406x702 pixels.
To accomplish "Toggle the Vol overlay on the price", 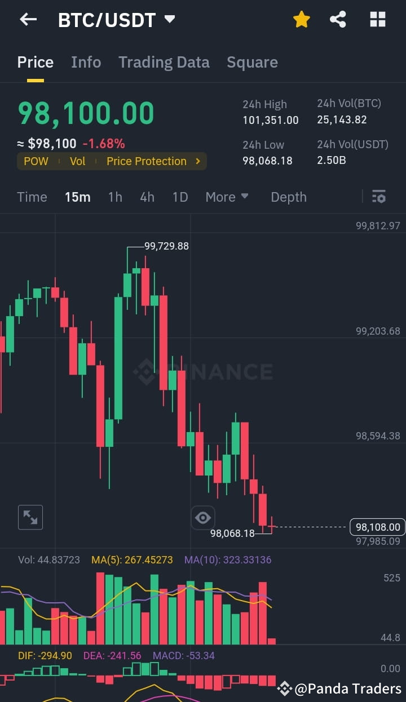I will tap(77, 161).
